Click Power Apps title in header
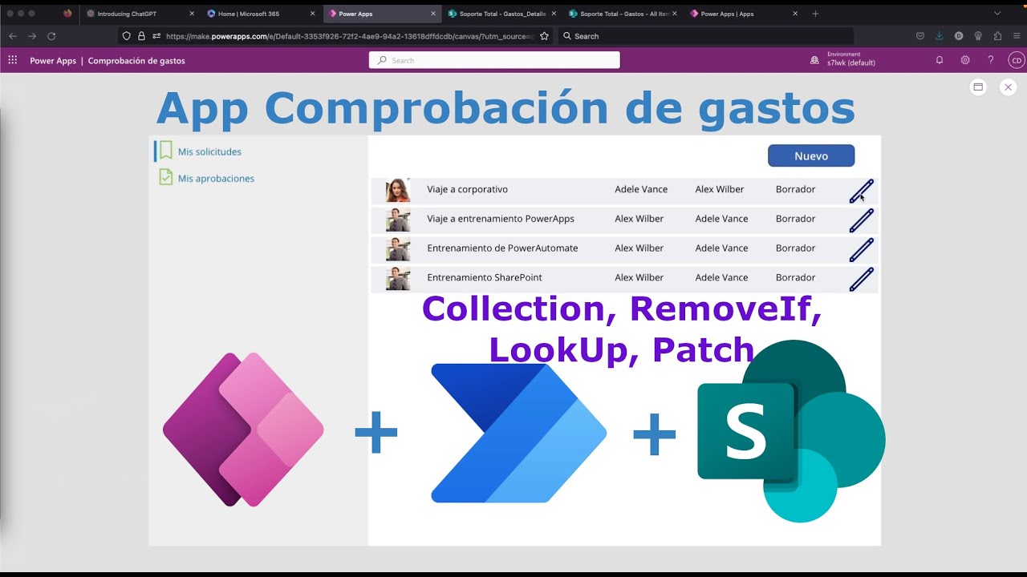Viewport: 1027px width, 577px height. pyautogui.click(x=53, y=61)
